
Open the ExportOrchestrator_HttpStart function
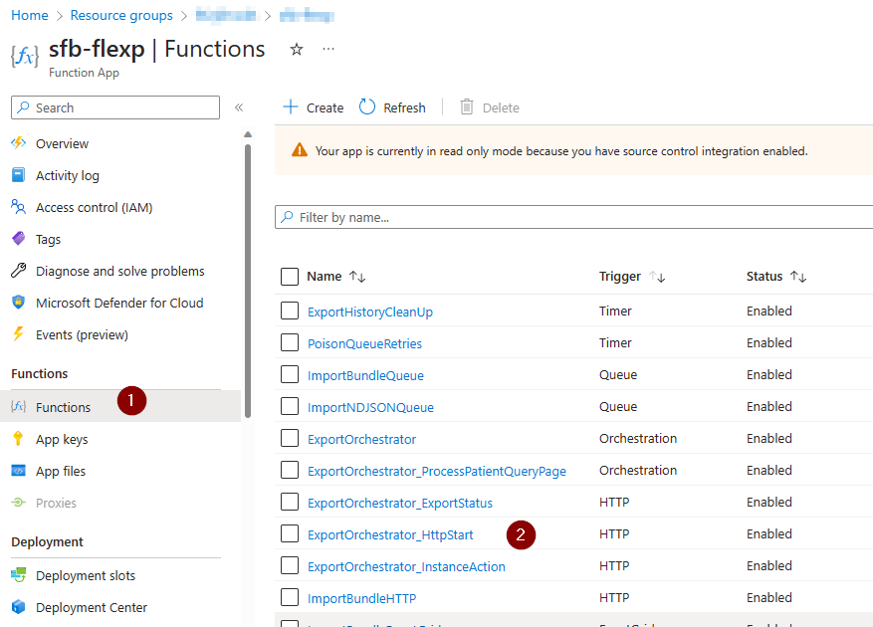click(x=390, y=534)
